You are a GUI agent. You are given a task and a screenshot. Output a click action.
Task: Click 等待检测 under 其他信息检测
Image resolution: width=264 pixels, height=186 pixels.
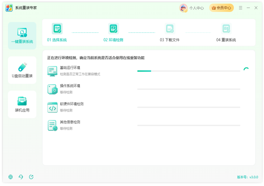coord(66,129)
